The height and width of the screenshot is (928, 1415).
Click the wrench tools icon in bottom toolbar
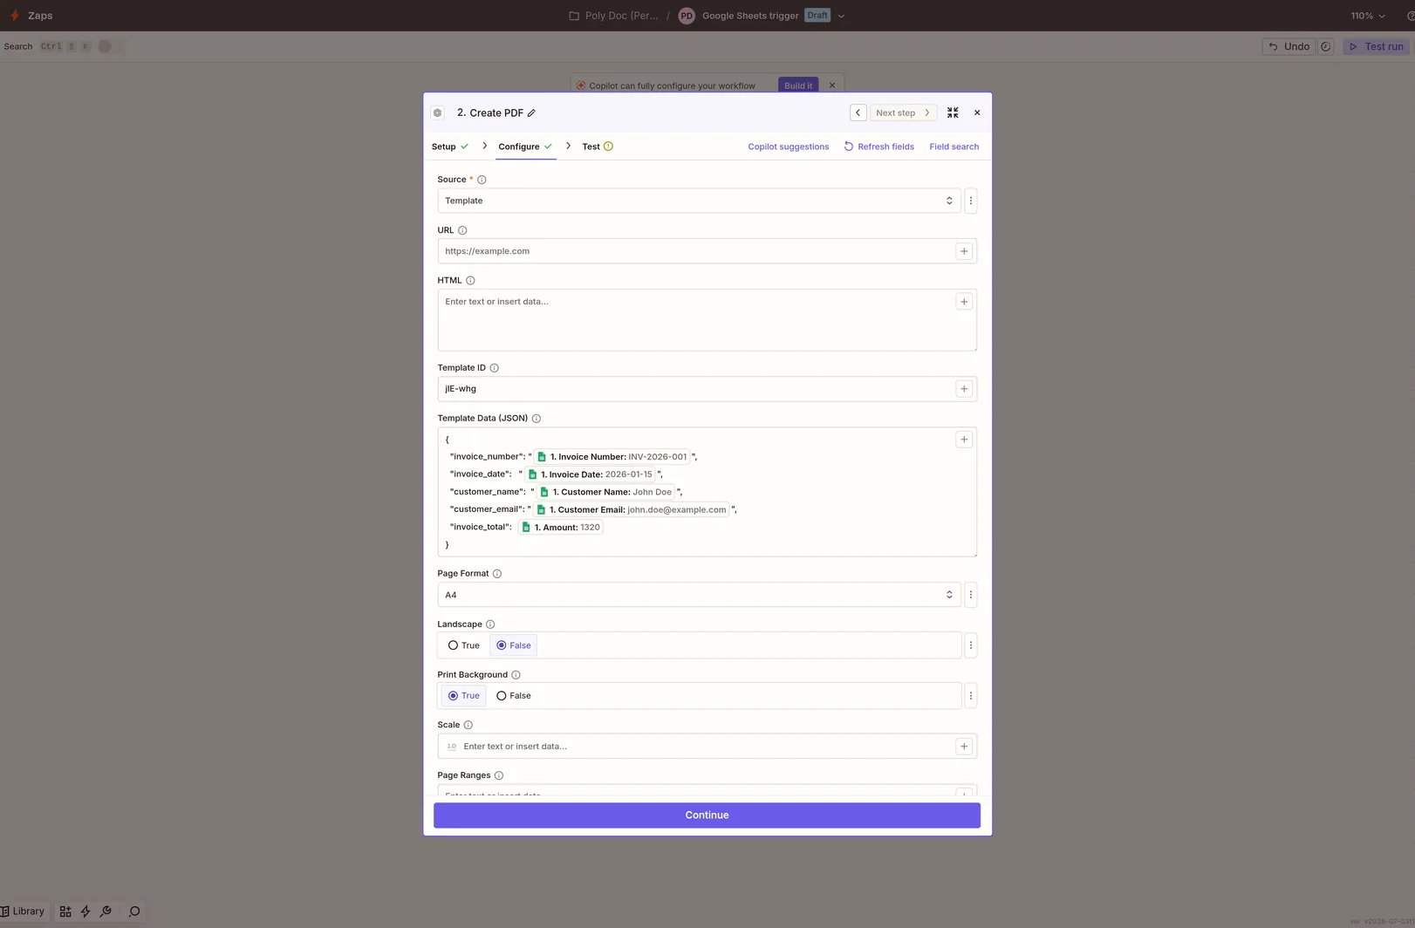[106, 911]
